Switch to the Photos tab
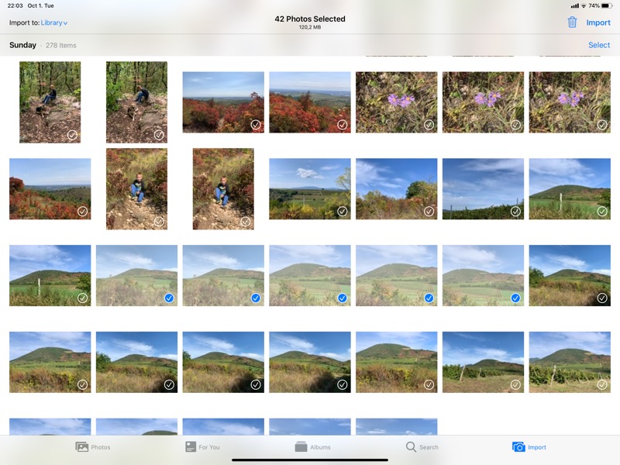The width and height of the screenshot is (620, 465). 93,447
